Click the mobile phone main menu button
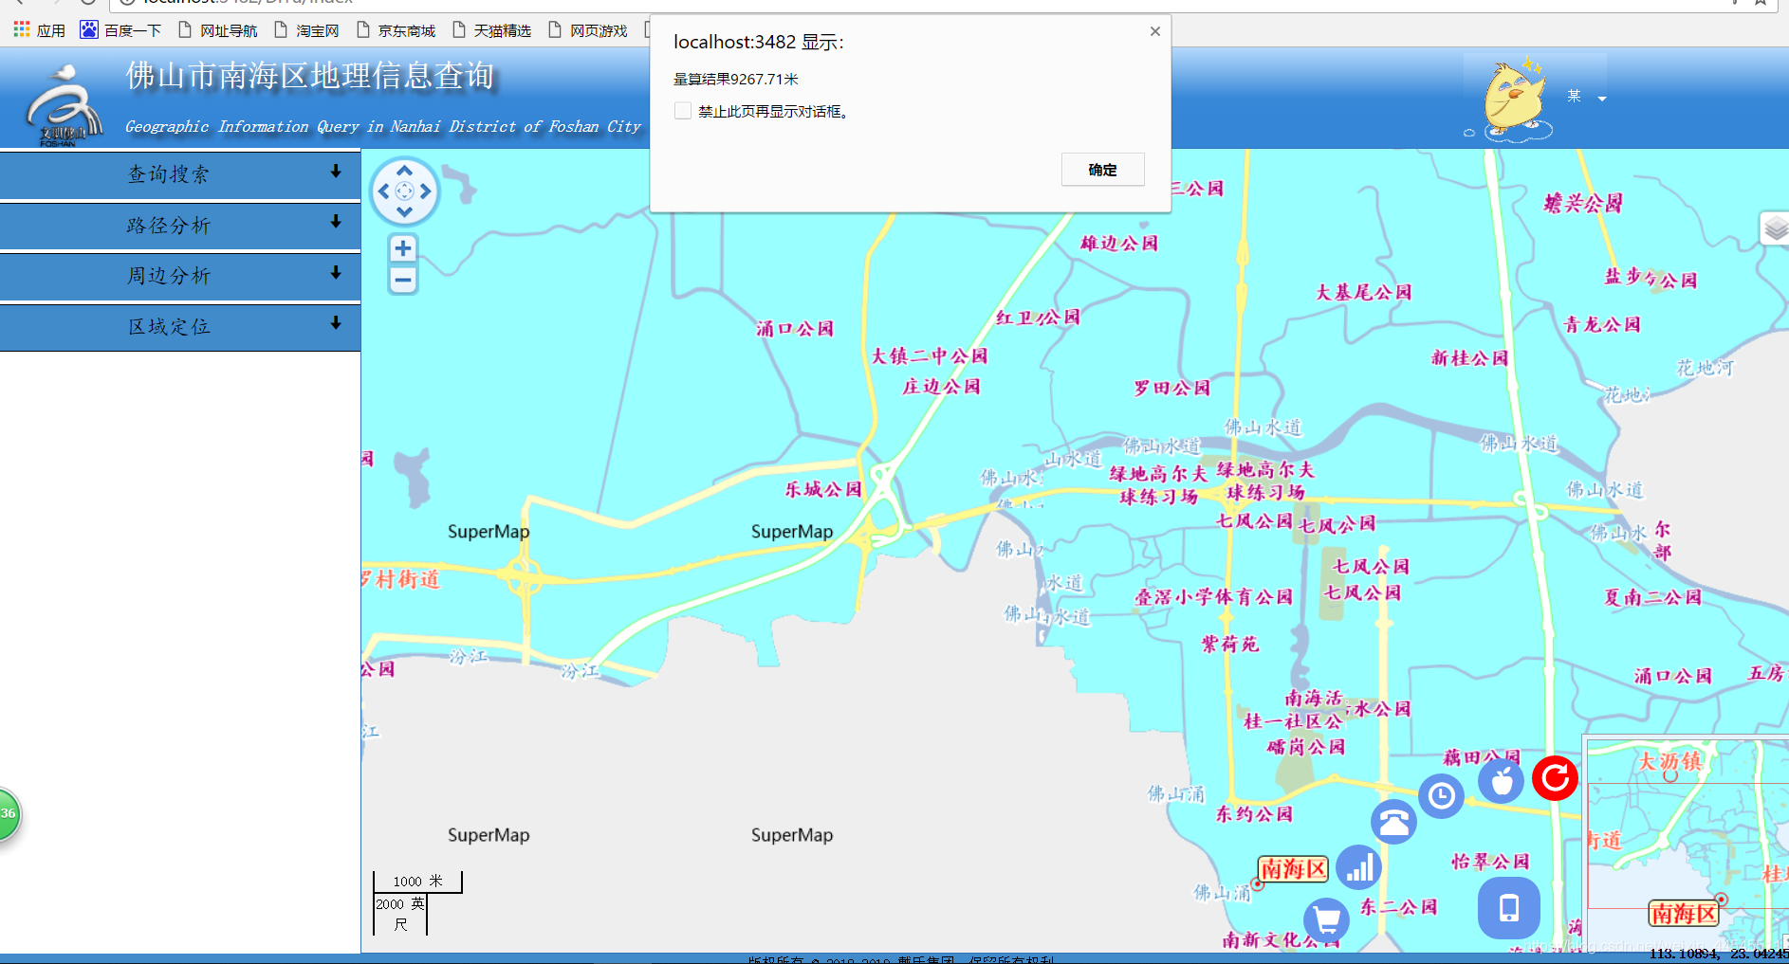Image resolution: width=1789 pixels, height=964 pixels. 1508,908
